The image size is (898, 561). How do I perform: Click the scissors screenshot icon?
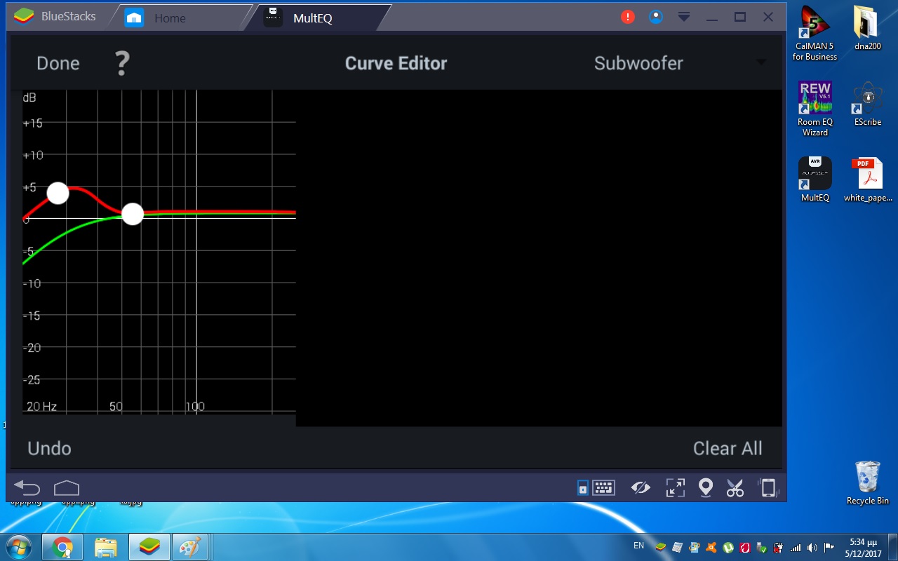click(735, 488)
